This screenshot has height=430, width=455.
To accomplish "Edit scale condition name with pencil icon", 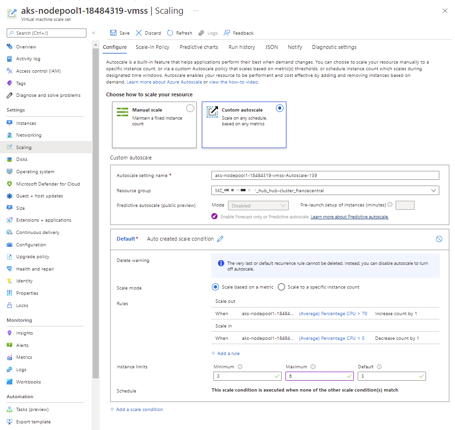I will pyautogui.click(x=220, y=239).
